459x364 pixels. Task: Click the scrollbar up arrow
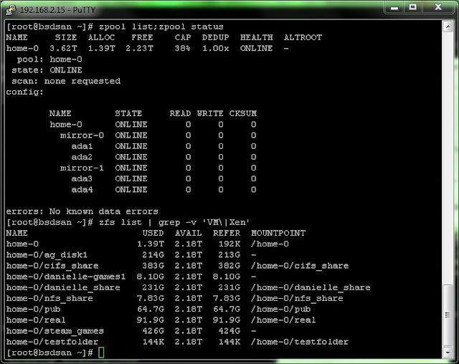448,27
